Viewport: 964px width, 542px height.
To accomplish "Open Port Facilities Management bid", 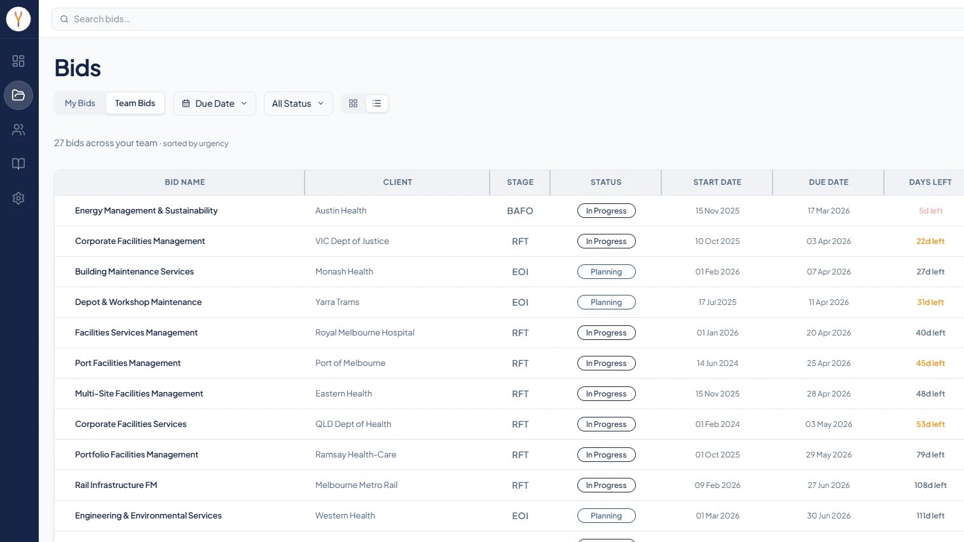I will coord(128,363).
